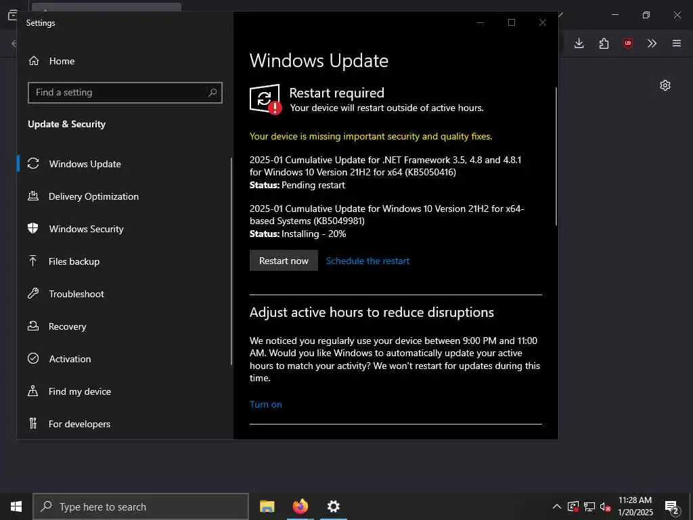693x520 pixels.
Task: Click the Find a setting search box
Action: (125, 92)
